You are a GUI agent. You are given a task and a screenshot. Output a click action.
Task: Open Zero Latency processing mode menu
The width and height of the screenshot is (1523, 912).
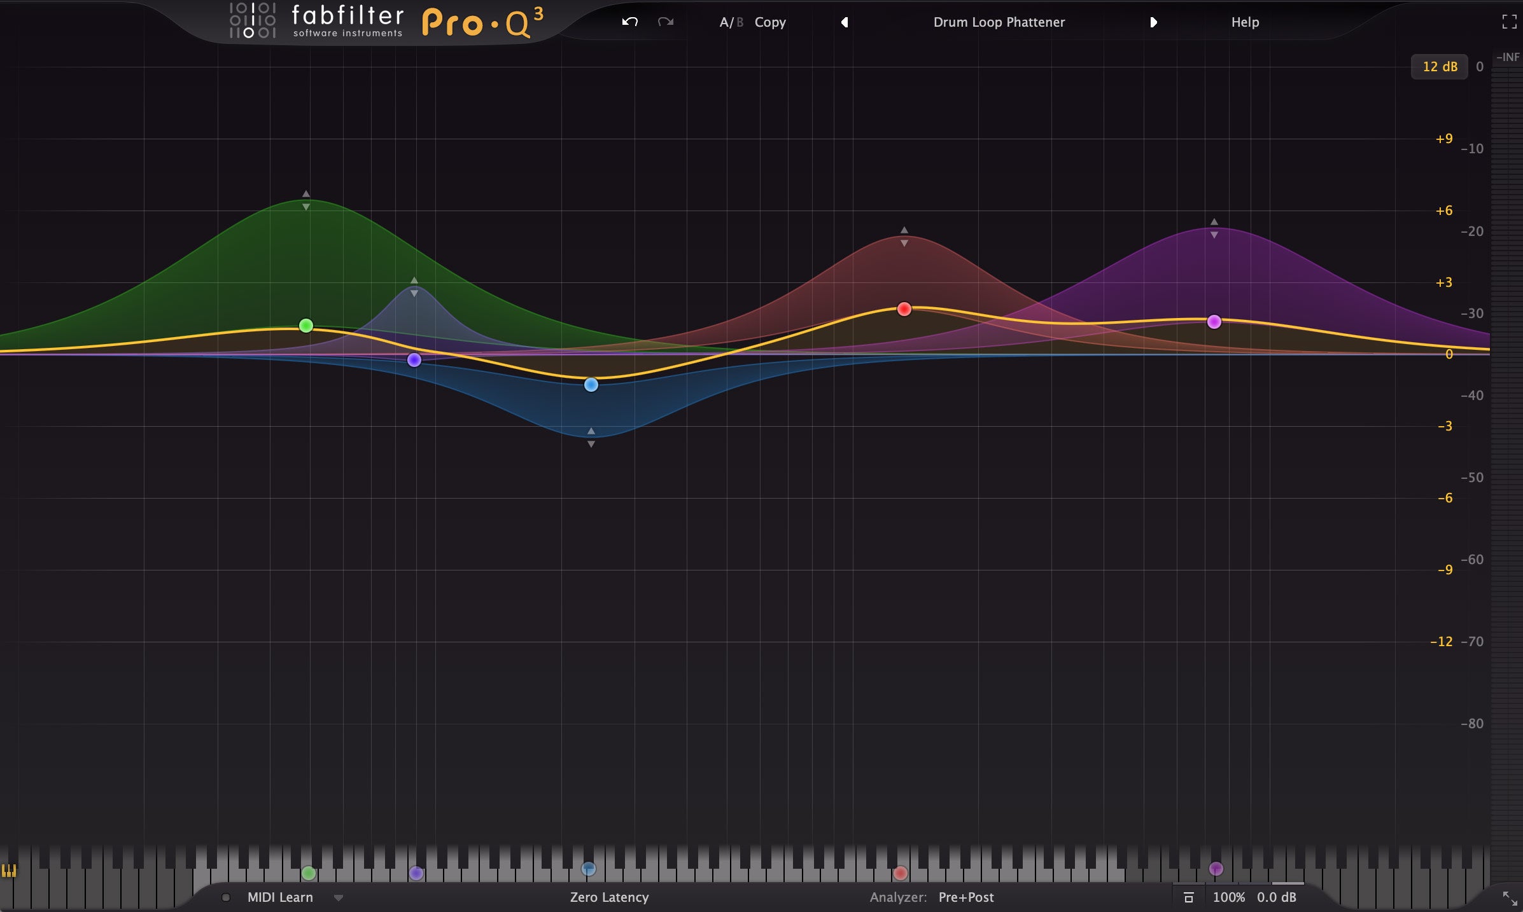(x=609, y=897)
